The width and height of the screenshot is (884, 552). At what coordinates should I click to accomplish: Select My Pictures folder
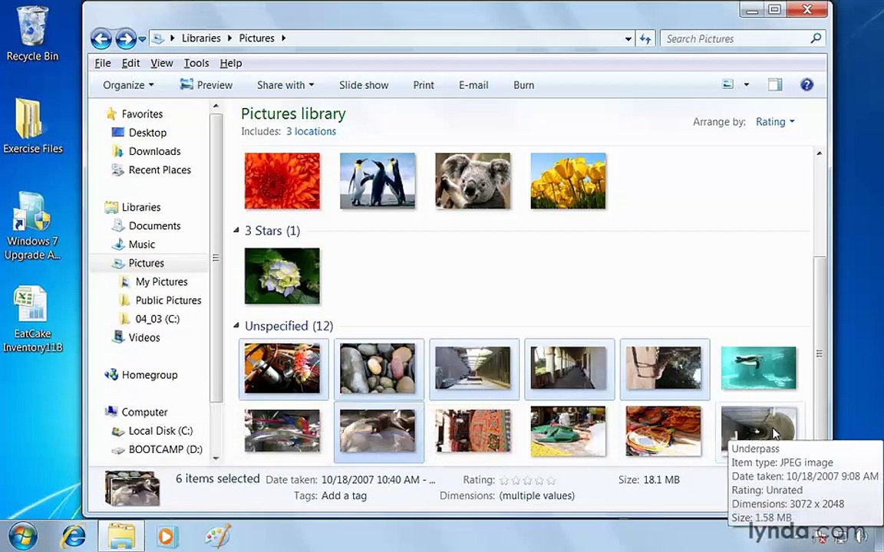pyautogui.click(x=161, y=281)
